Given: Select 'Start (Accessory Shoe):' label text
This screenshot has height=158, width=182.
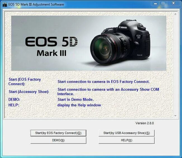Looking at the screenshot, I should click(x=29, y=92).
